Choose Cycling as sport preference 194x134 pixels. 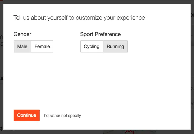click(x=92, y=46)
